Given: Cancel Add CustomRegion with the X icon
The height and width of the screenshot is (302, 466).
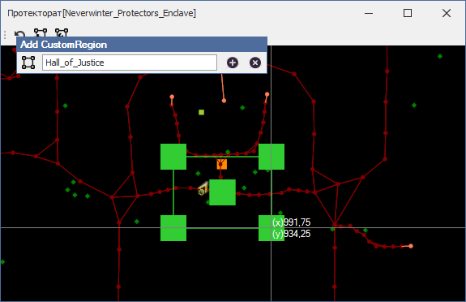Looking at the screenshot, I should point(255,63).
